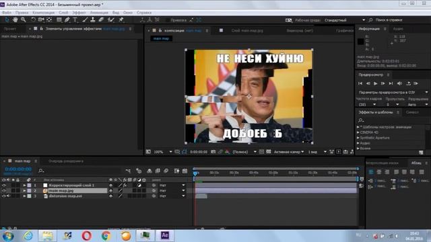Image resolution: width=431 pixels, height=242 pixels.
Task: Open the 100% magnification dropdown
Action: [163, 152]
